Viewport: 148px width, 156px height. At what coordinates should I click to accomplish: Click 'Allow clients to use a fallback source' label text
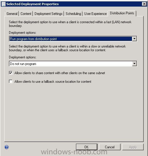coord(53,82)
